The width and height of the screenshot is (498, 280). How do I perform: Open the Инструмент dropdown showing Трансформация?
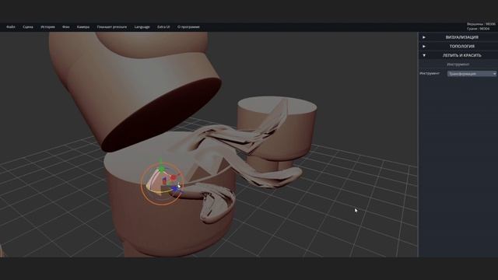point(472,74)
